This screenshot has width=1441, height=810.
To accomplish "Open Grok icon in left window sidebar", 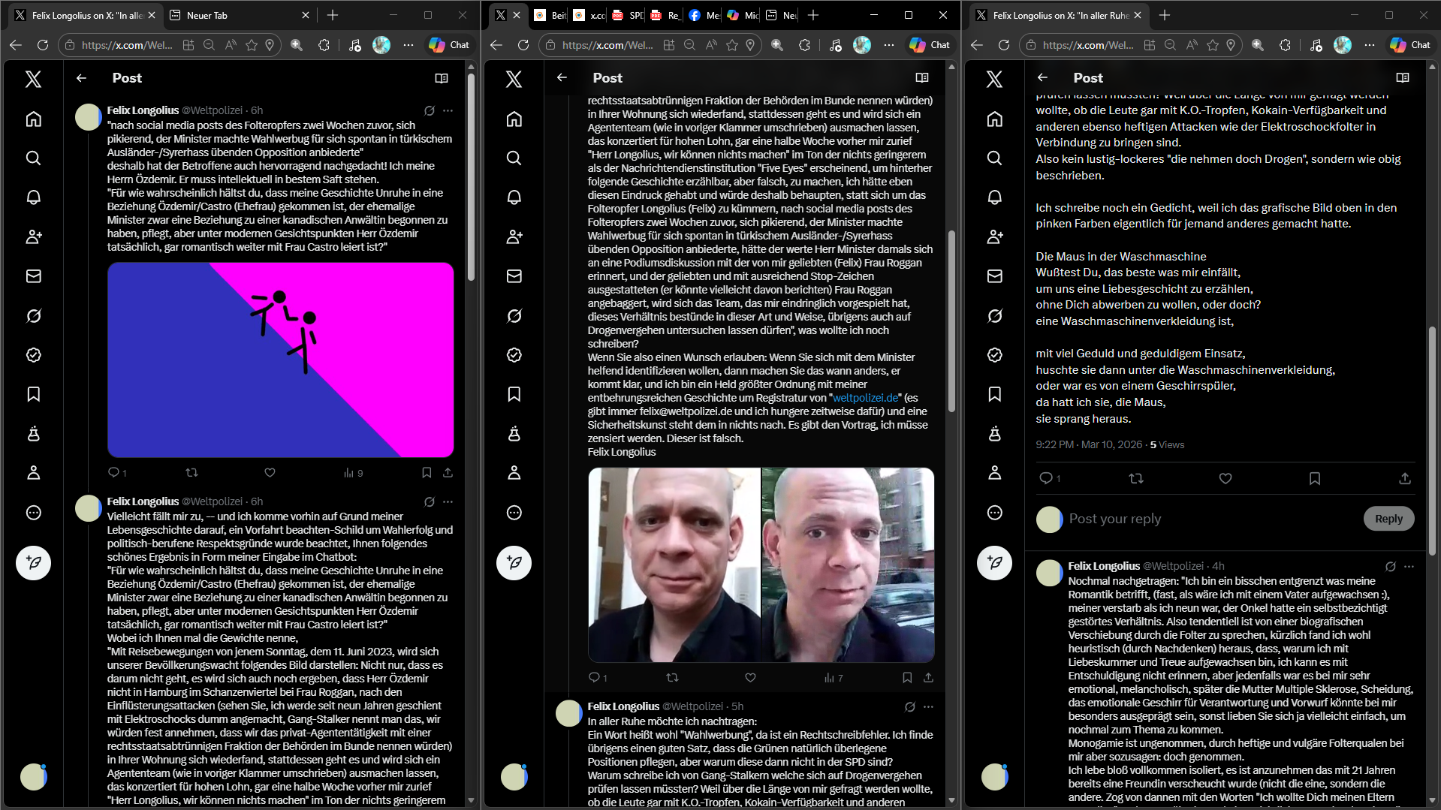I will (34, 316).
